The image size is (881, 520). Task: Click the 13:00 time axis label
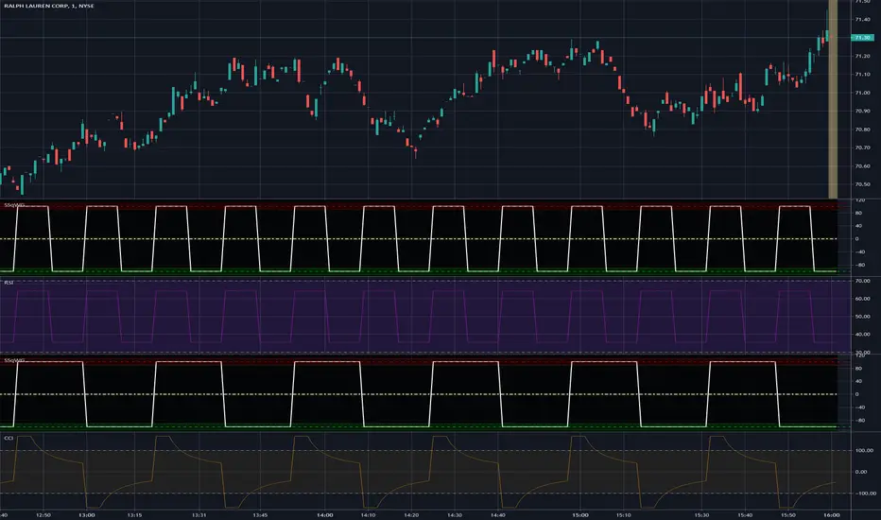coord(87,513)
